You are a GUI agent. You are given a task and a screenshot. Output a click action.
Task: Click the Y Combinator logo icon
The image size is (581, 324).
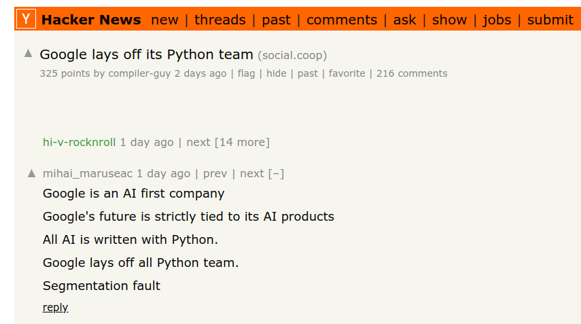click(x=26, y=20)
